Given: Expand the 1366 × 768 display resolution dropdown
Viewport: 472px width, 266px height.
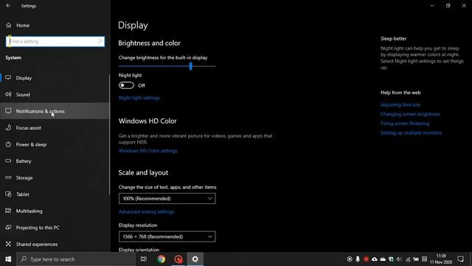Looking at the screenshot, I should [167, 236].
